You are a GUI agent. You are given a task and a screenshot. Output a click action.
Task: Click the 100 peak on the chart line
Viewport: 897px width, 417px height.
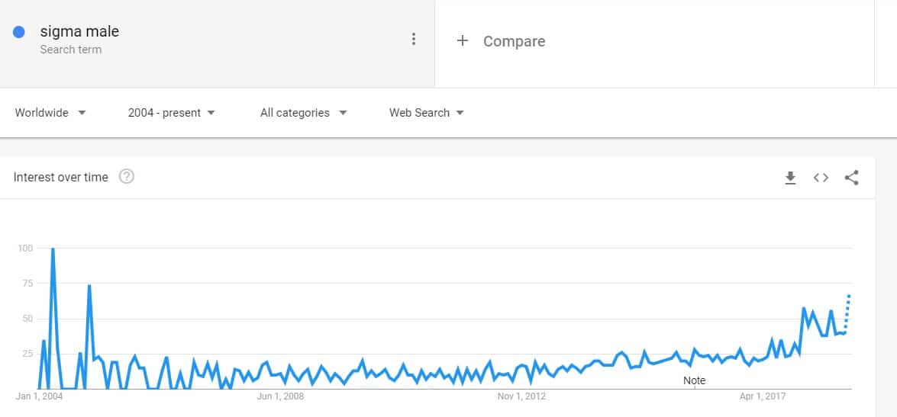pos(53,249)
